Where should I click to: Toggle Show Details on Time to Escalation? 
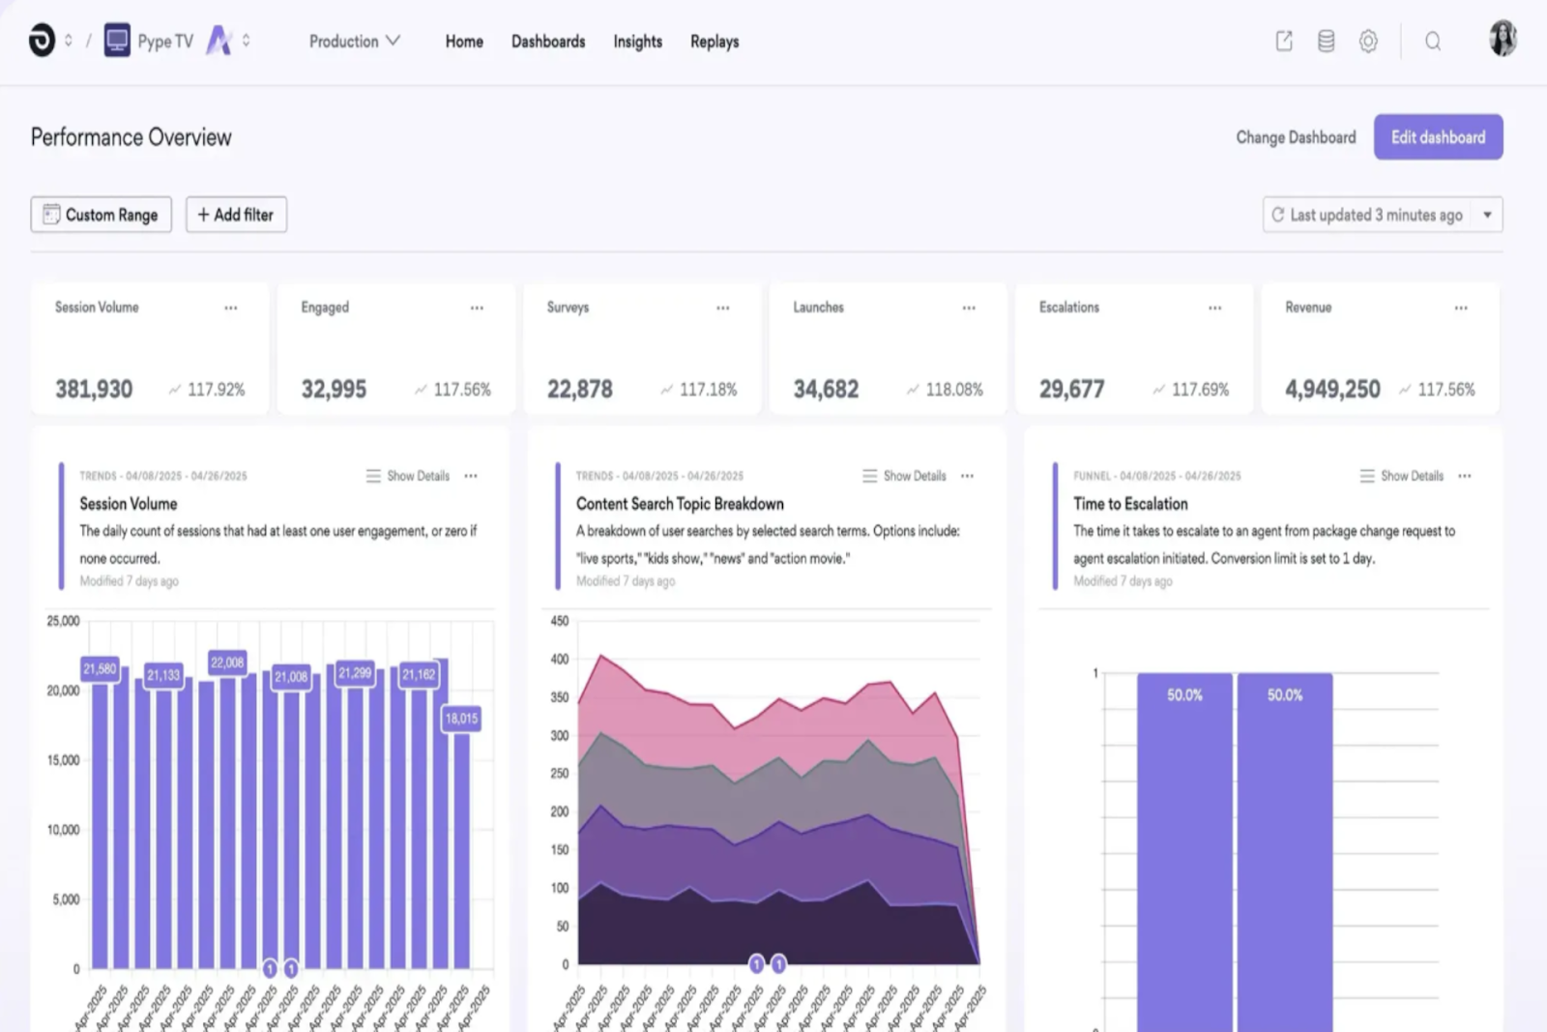pyautogui.click(x=1401, y=476)
